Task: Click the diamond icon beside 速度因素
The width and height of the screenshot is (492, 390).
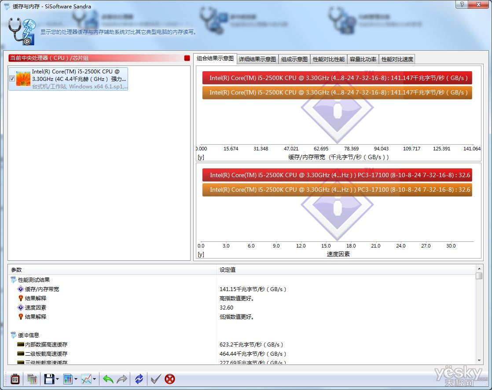Action: pyautogui.click(x=21, y=307)
